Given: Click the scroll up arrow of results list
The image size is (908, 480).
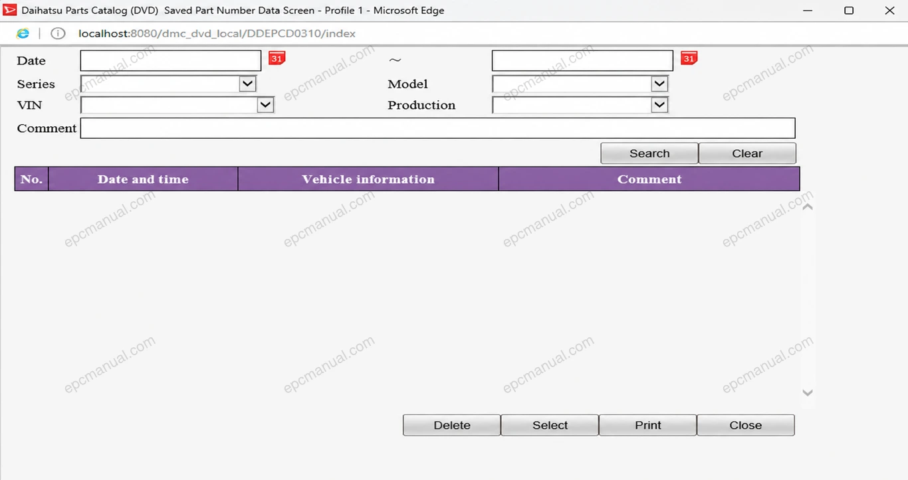Looking at the screenshot, I should [x=808, y=207].
